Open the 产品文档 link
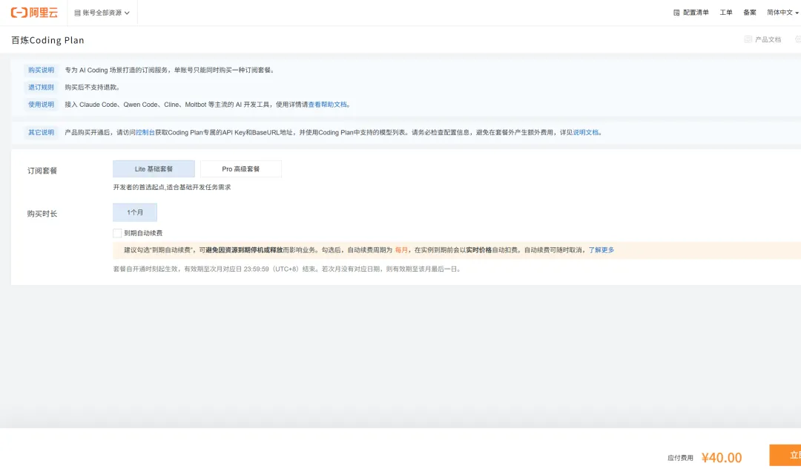The image size is (801, 472). 768,39
